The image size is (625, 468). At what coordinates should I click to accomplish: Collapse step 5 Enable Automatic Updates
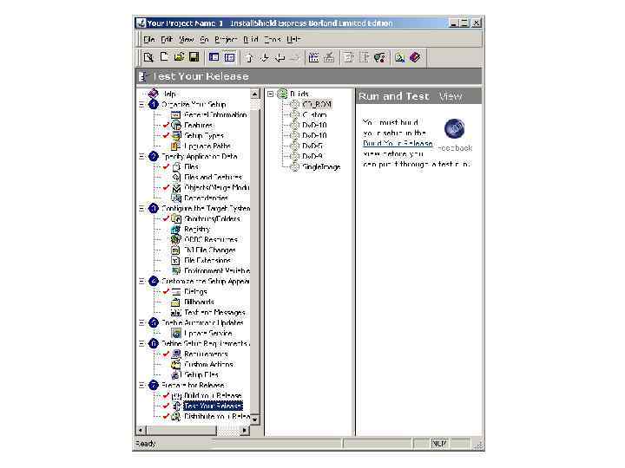tap(141, 322)
